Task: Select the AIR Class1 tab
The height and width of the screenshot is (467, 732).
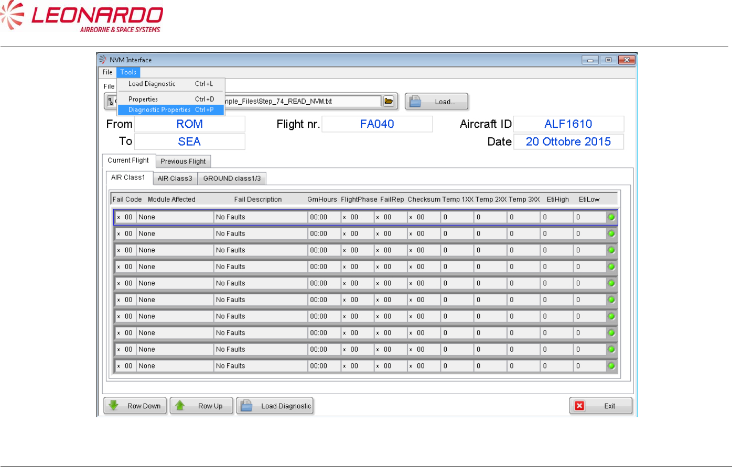Action: (128, 177)
